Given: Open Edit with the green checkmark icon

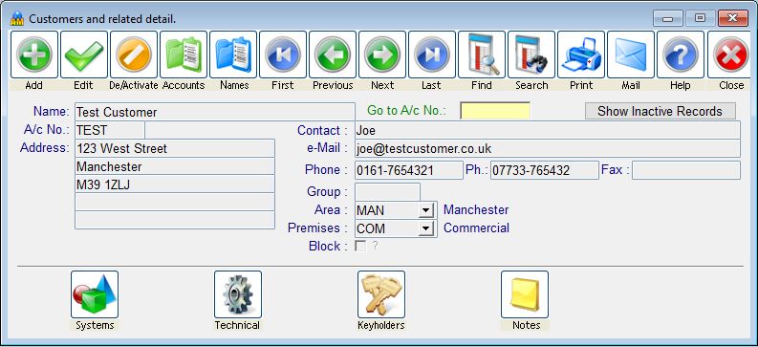Looking at the screenshot, I should point(84,54).
